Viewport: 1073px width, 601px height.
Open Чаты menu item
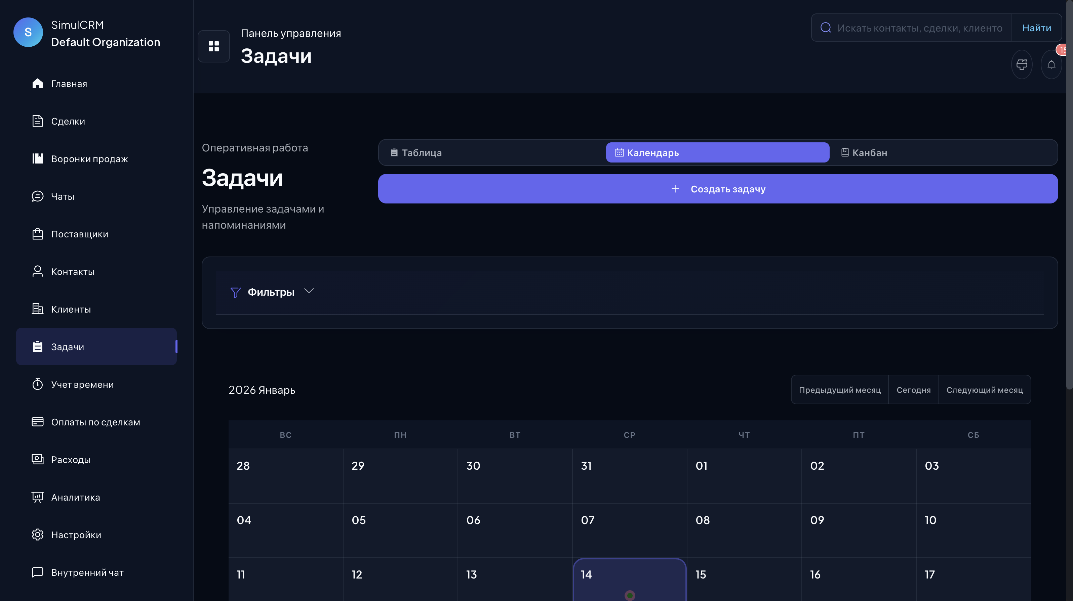coord(96,196)
